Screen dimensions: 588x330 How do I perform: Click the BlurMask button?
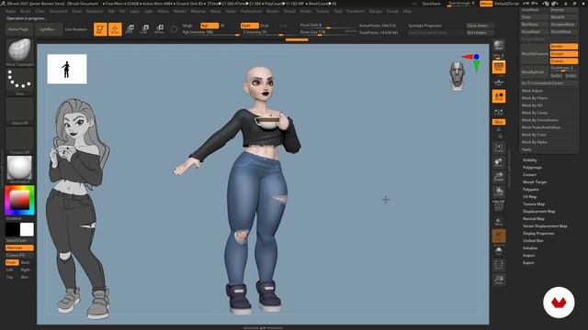pos(535,25)
